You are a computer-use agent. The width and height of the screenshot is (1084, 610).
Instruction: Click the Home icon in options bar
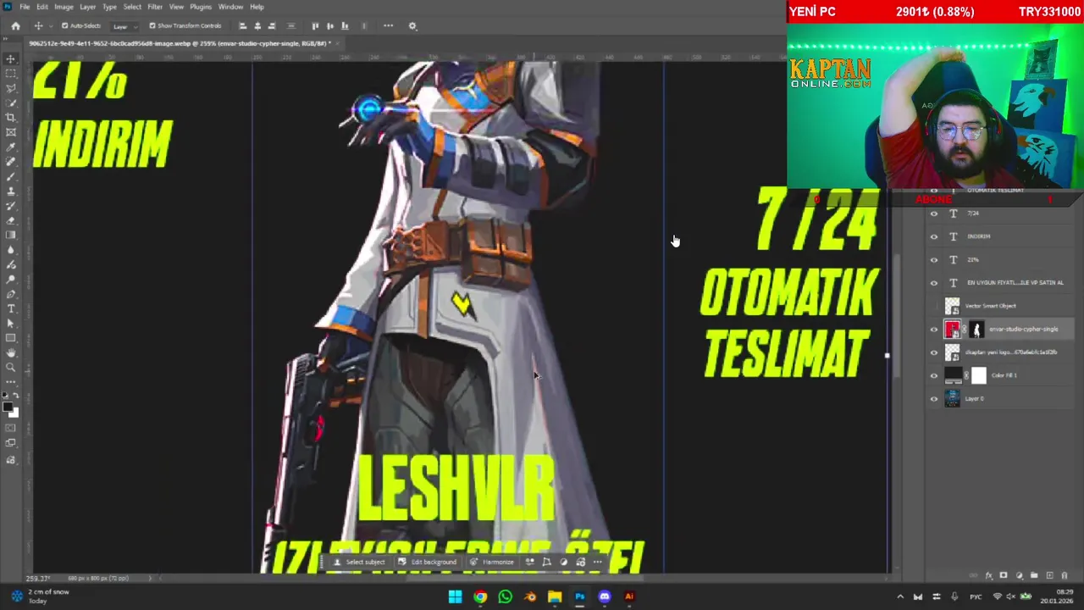point(15,25)
